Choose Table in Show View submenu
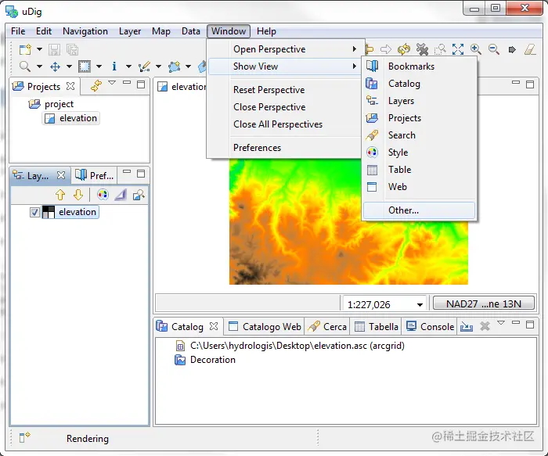 click(420, 170)
